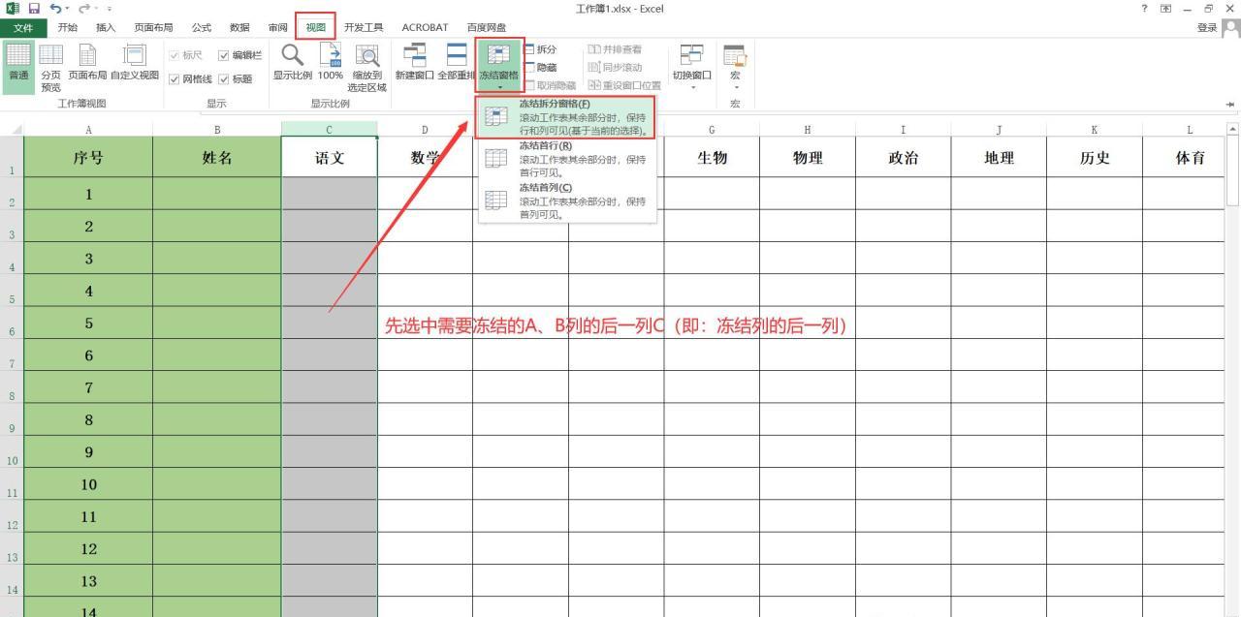Switch to the ACROBAT tab
1241x617 pixels.
(x=425, y=27)
